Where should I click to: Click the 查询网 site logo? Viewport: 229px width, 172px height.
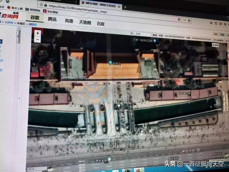pyautogui.click(x=10, y=15)
